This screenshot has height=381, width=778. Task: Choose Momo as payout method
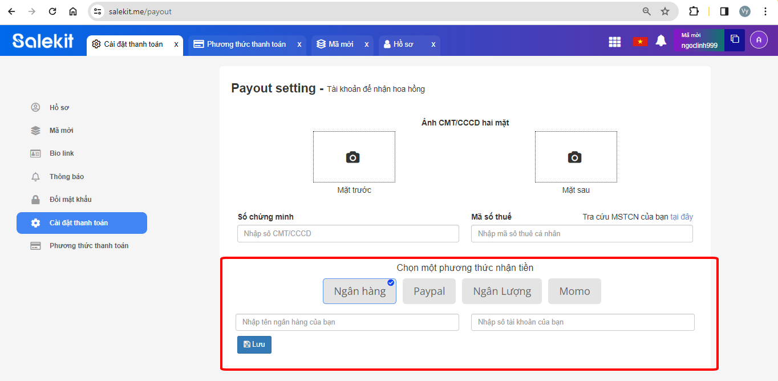(574, 291)
